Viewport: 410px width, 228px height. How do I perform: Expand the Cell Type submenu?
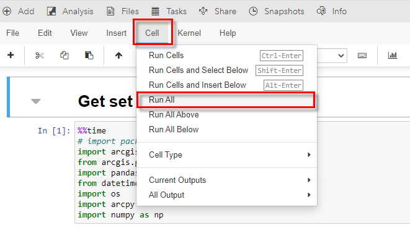[x=226, y=154]
